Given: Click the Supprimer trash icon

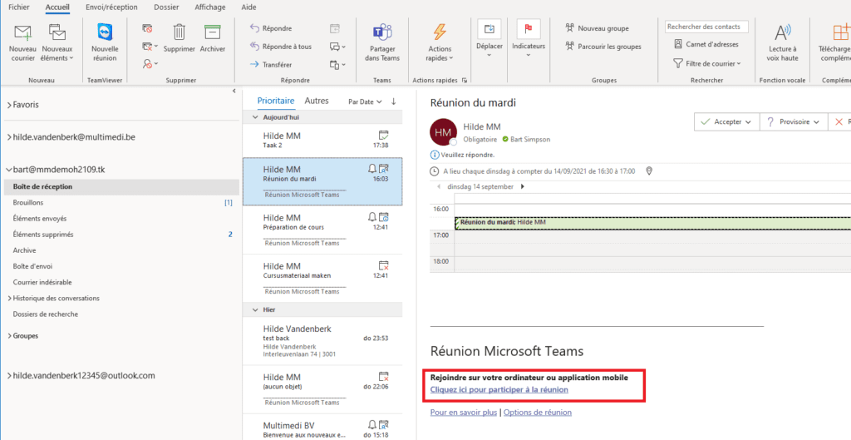Looking at the screenshot, I should [x=180, y=32].
